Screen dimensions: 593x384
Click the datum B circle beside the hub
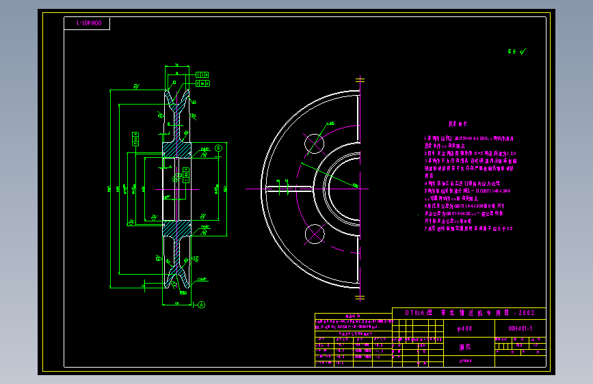click(x=218, y=148)
